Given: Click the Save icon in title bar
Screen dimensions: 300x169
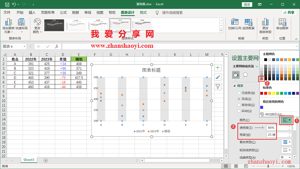Looking at the screenshot, I should [7, 4].
